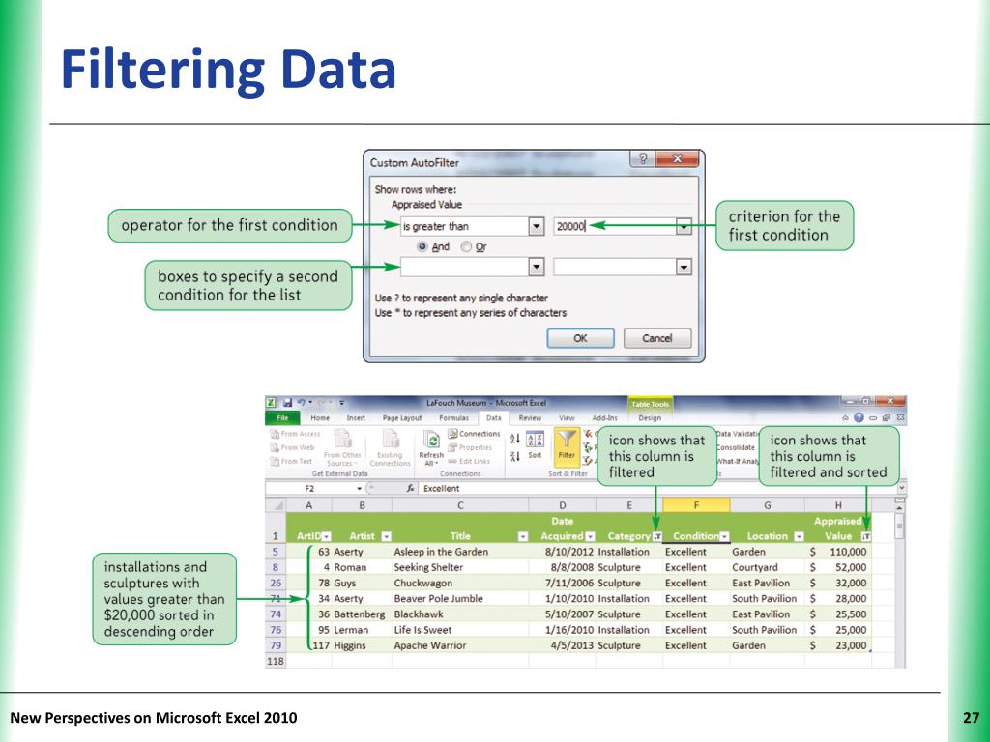990x742 pixels.
Task: Open the Table Tools Design tab
Action: pos(650,417)
